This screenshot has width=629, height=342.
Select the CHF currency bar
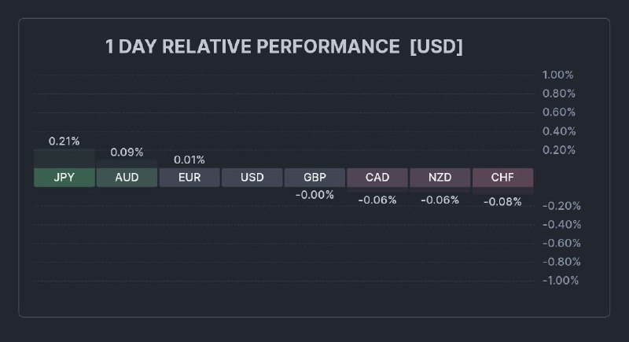click(x=502, y=178)
